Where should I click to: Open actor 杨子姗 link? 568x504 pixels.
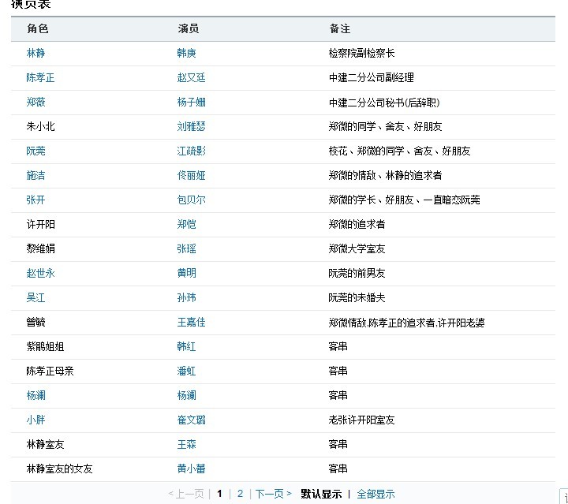click(191, 102)
